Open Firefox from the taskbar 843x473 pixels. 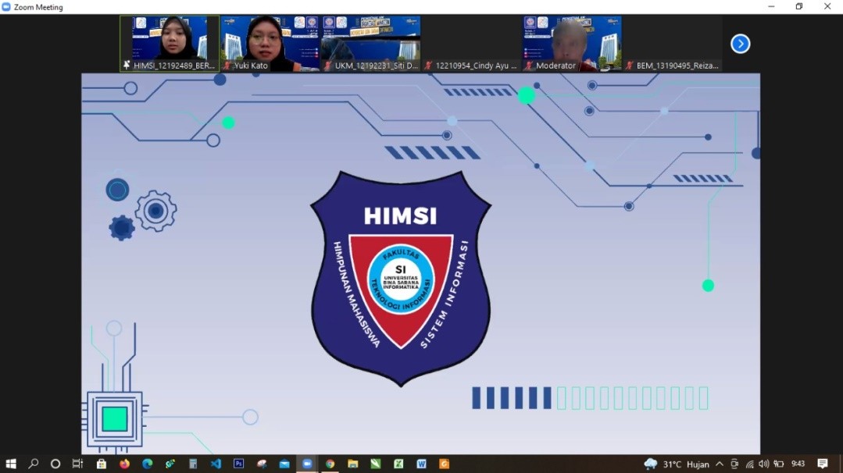tap(124, 464)
